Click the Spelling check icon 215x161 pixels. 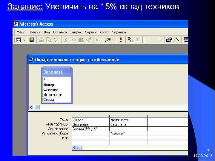56,40
